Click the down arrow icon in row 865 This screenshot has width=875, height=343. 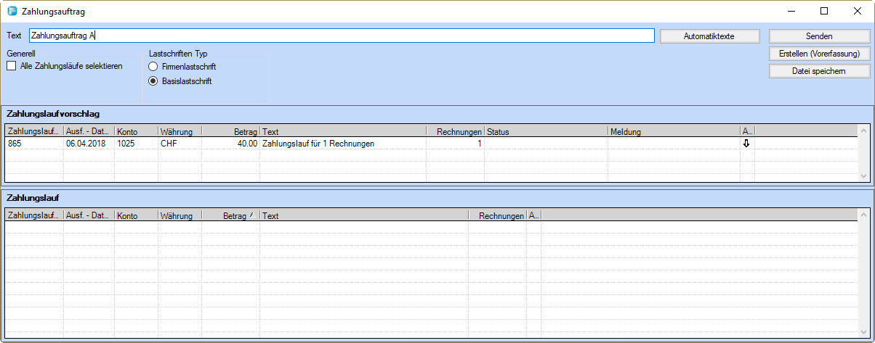pos(746,144)
